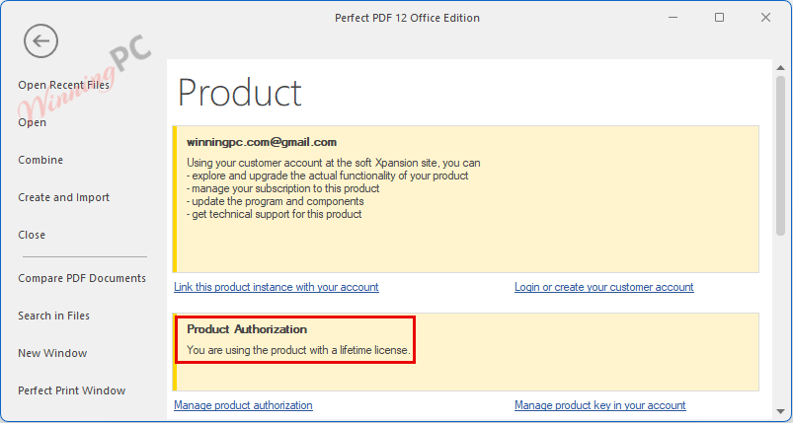Click the lifetime license status text
This screenshot has height=423, width=793.
[x=298, y=350]
